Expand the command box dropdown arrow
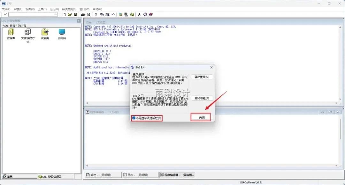345x185 pixels. (56, 14)
